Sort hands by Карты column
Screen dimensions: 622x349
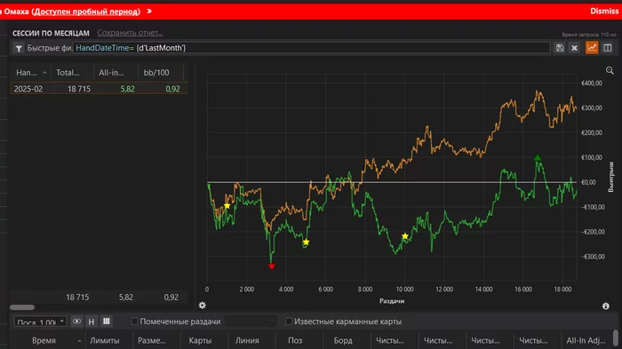(200, 341)
